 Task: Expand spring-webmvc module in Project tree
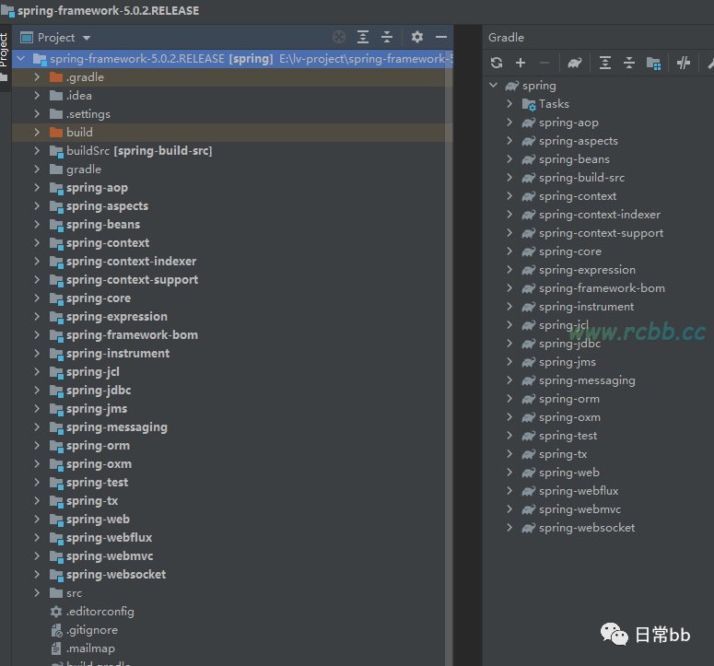[x=37, y=555]
